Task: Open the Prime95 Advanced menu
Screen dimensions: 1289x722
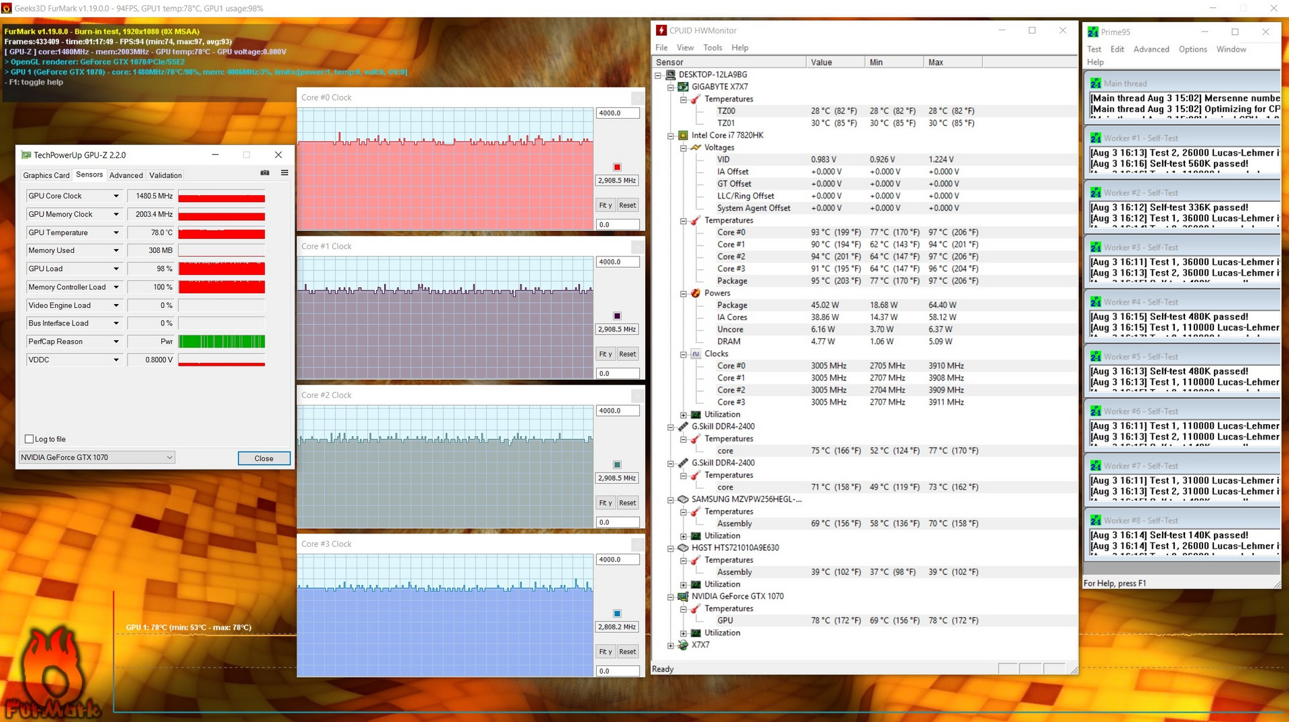Action: pos(1151,49)
